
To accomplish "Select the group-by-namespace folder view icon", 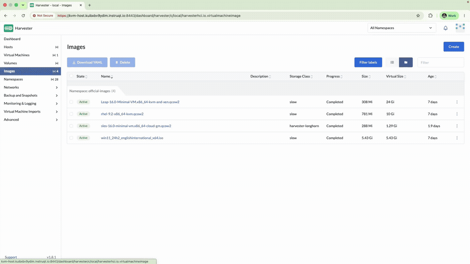I will 406,62.
